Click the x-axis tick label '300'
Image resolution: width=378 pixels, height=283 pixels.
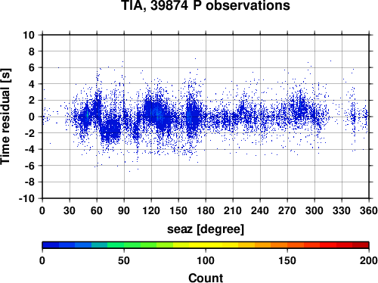coord(314,210)
